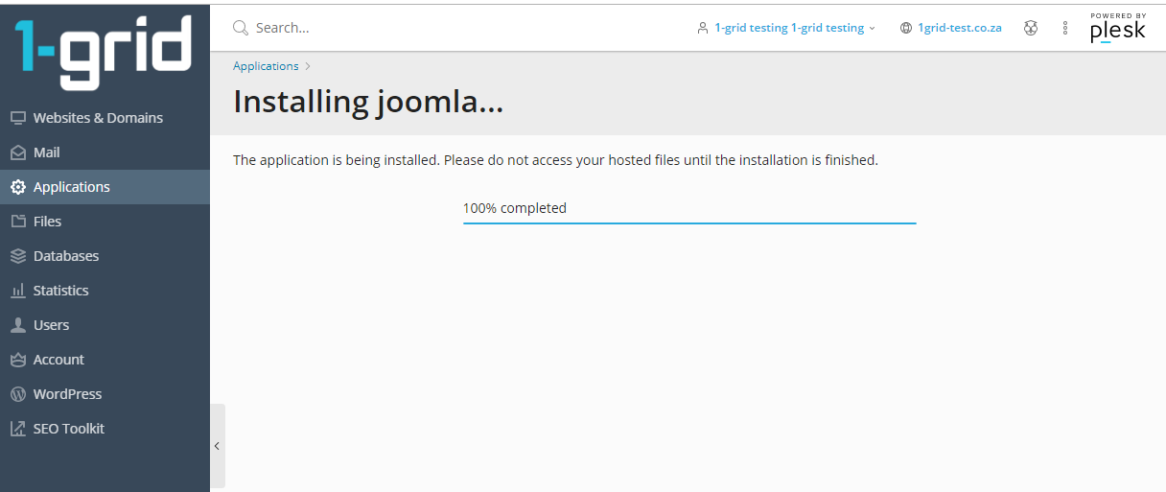Open WordPress toolkit from sidebar
This screenshot has width=1166, height=492.
[x=105, y=394]
